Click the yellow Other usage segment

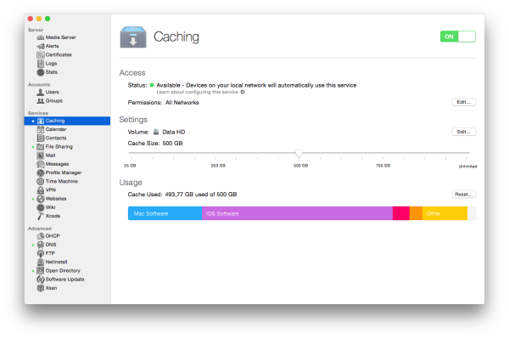click(x=445, y=213)
